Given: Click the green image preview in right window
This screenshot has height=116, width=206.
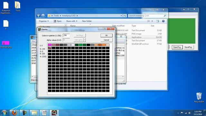Looking at the screenshot, I should [182, 31].
